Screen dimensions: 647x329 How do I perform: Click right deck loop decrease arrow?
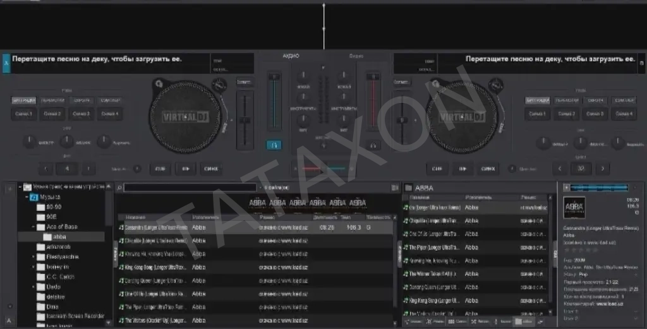tap(560, 168)
